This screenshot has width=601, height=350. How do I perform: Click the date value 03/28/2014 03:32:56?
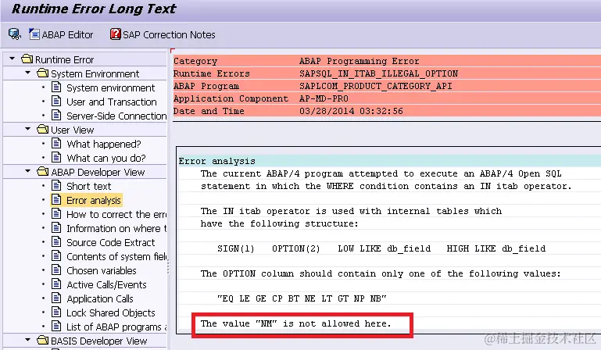point(351,111)
